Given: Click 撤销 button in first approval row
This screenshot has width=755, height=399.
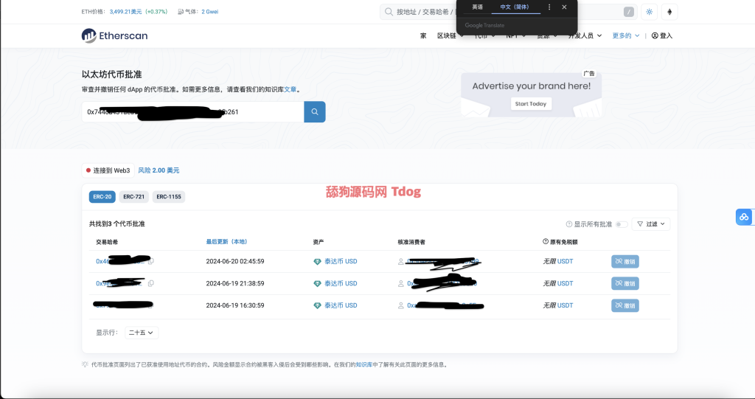Looking at the screenshot, I should click(x=624, y=261).
